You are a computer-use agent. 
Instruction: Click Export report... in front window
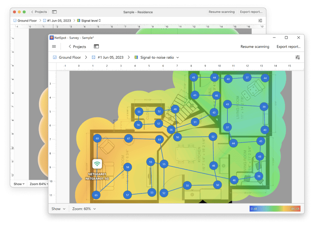point(288,47)
